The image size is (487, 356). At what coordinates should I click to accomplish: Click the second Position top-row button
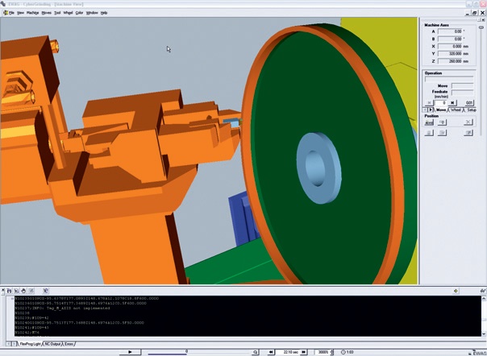(443, 122)
